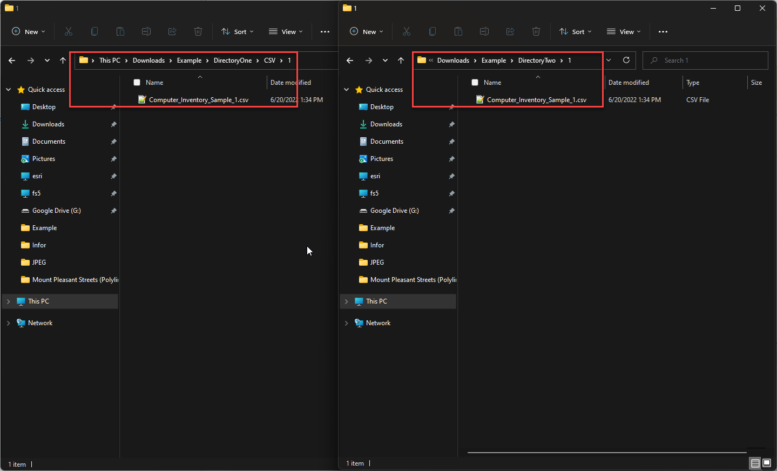Screen dimensions: 777x471
Task: Tick select-all checkbox in left window header
Action: (137, 83)
